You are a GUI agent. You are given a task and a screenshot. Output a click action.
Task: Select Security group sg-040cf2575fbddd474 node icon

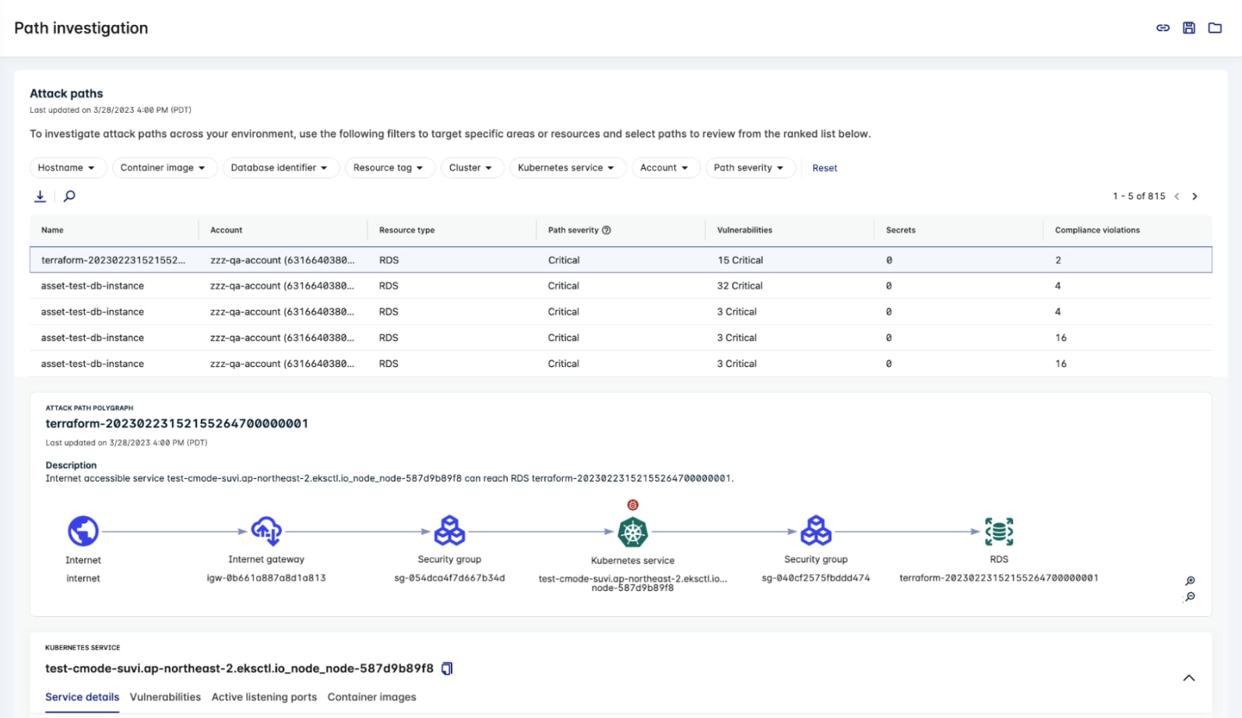(815, 531)
